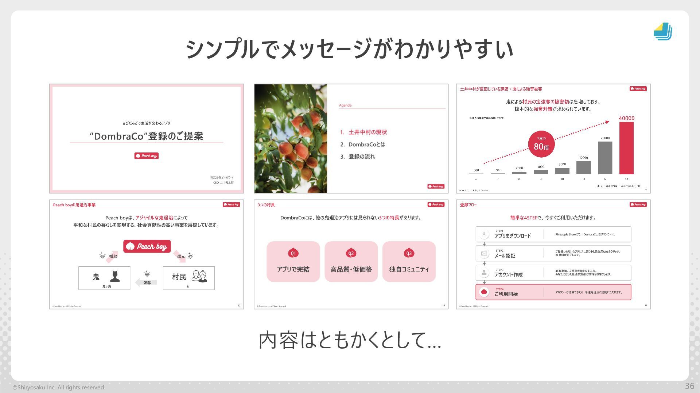
Task: Click the 独自コミュニティ feature card
Action: pos(409,261)
